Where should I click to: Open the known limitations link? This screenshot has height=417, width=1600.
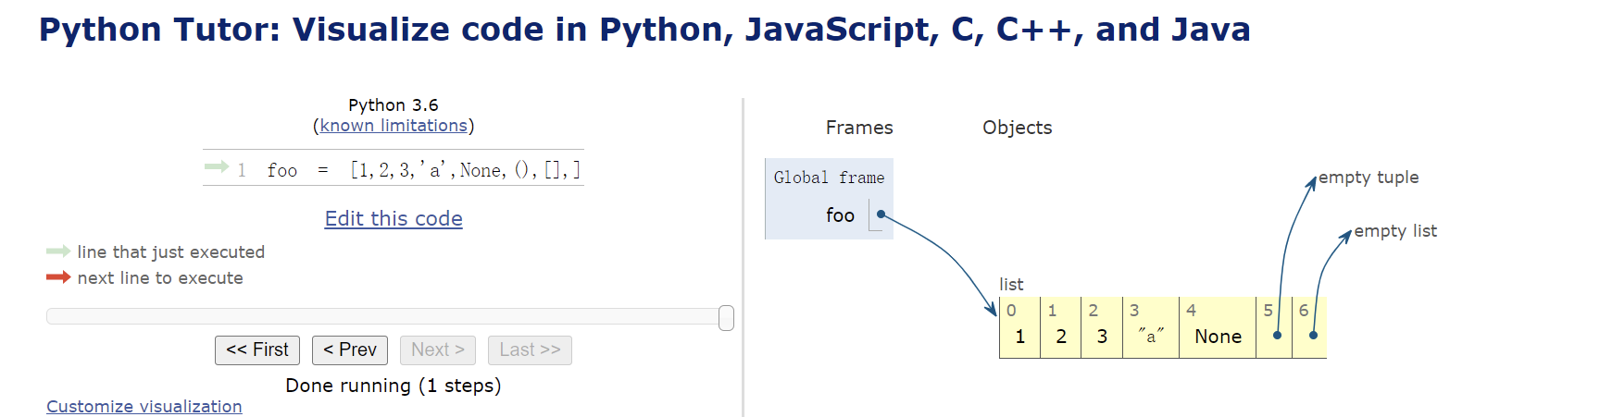[394, 126]
